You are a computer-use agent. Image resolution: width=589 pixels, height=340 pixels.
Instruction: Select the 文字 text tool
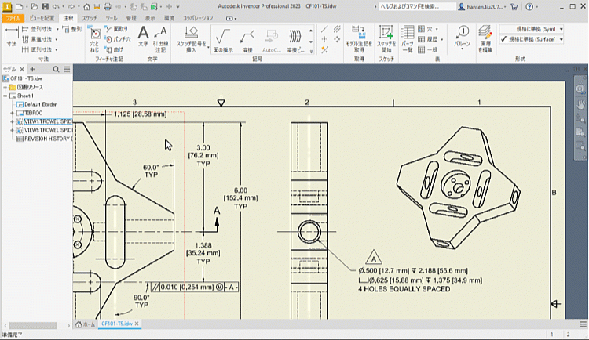(143, 37)
